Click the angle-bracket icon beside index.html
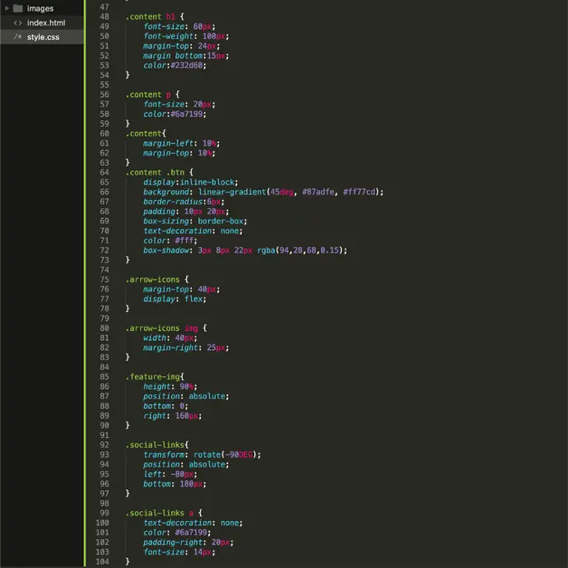 (18, 23)
